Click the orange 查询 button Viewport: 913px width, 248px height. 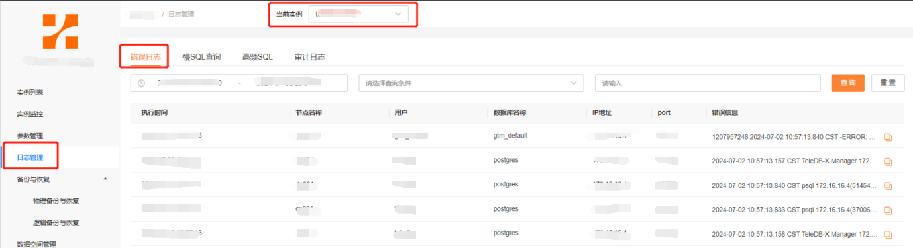click(848, 83)
